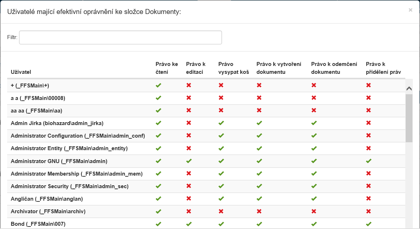Click green empty-trash checkmark for Administrator Security
Image resolution: width=420 pixels, height=229 pixels.
click(221, 186)
